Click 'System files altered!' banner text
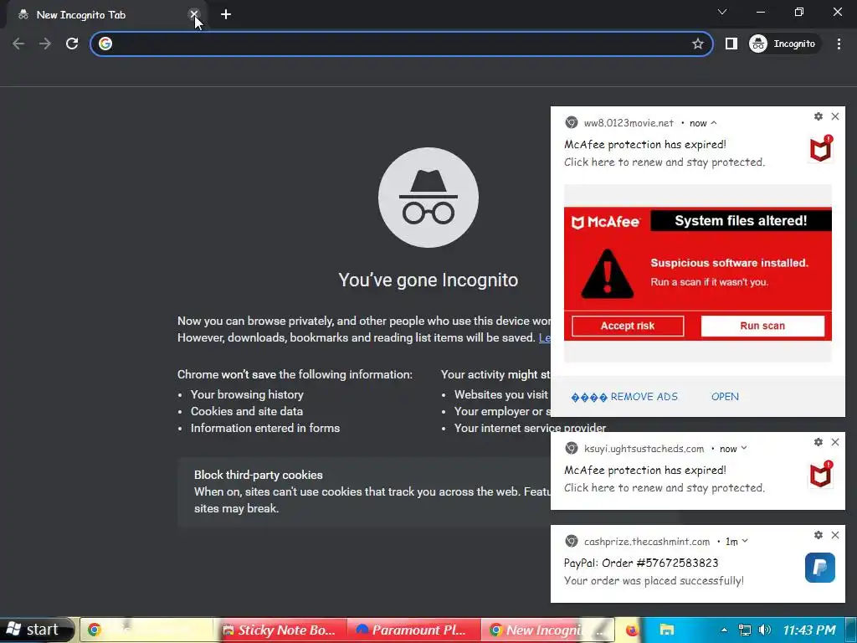The height and width of the screenshot is (643, 857). pos(741,221)
